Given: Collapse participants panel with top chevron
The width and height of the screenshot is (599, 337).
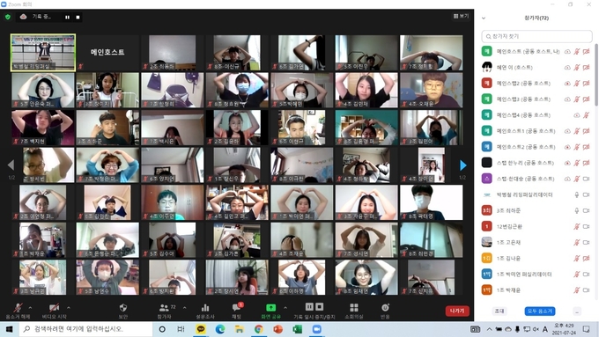Looking at the screenshot, I should [x=484, y=18].
